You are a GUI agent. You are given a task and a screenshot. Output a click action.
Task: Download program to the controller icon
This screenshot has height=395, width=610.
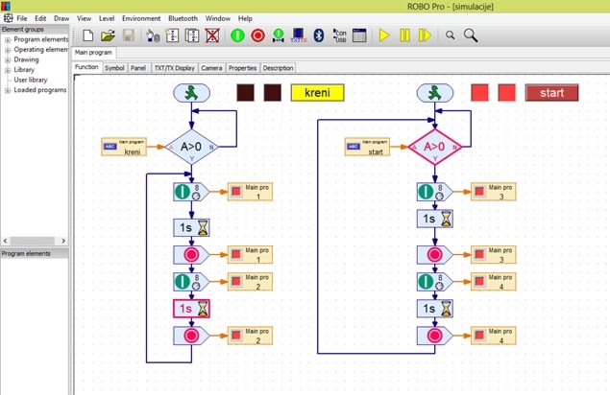[x=279, y=35]
